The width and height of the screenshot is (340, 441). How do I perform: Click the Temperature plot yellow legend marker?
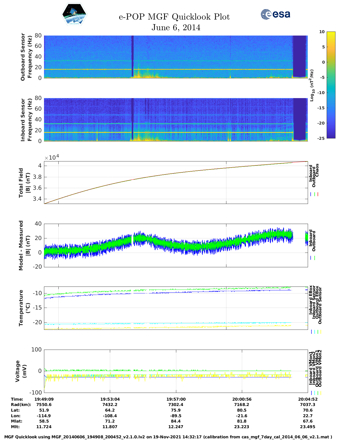pos(321,332)
